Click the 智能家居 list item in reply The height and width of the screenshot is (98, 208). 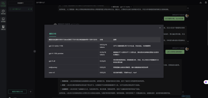pyautogui.click(x=103, y=81)
